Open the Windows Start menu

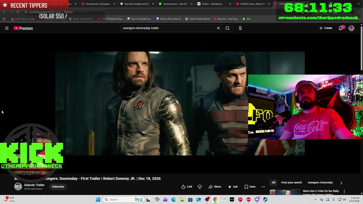click(x=98, y=199)
